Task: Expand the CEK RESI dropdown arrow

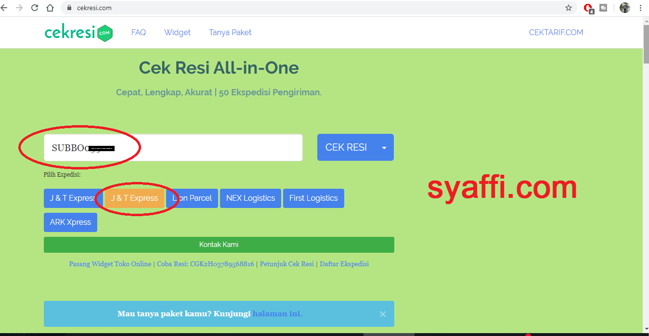Action: click(x=384, y=147)
